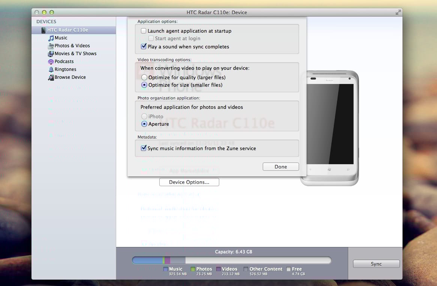Click the Done button
This screenshot has height=286, width=437.
[x=281, y=167]
